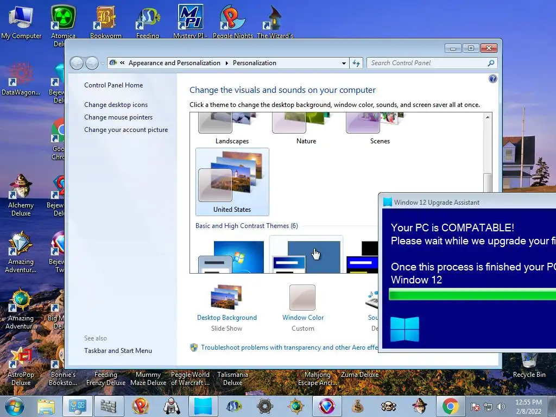
Task: Click the Control Panel Back arrow button
Action: pos(77,63)
